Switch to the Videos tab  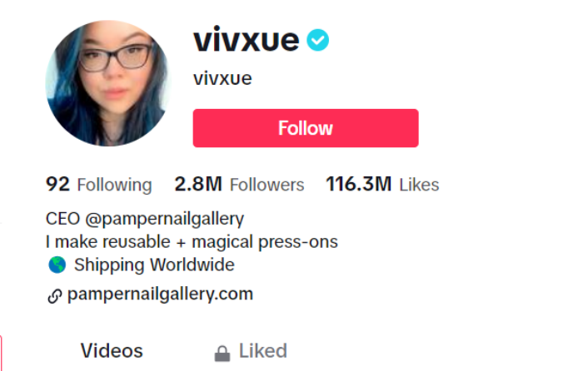112,350
